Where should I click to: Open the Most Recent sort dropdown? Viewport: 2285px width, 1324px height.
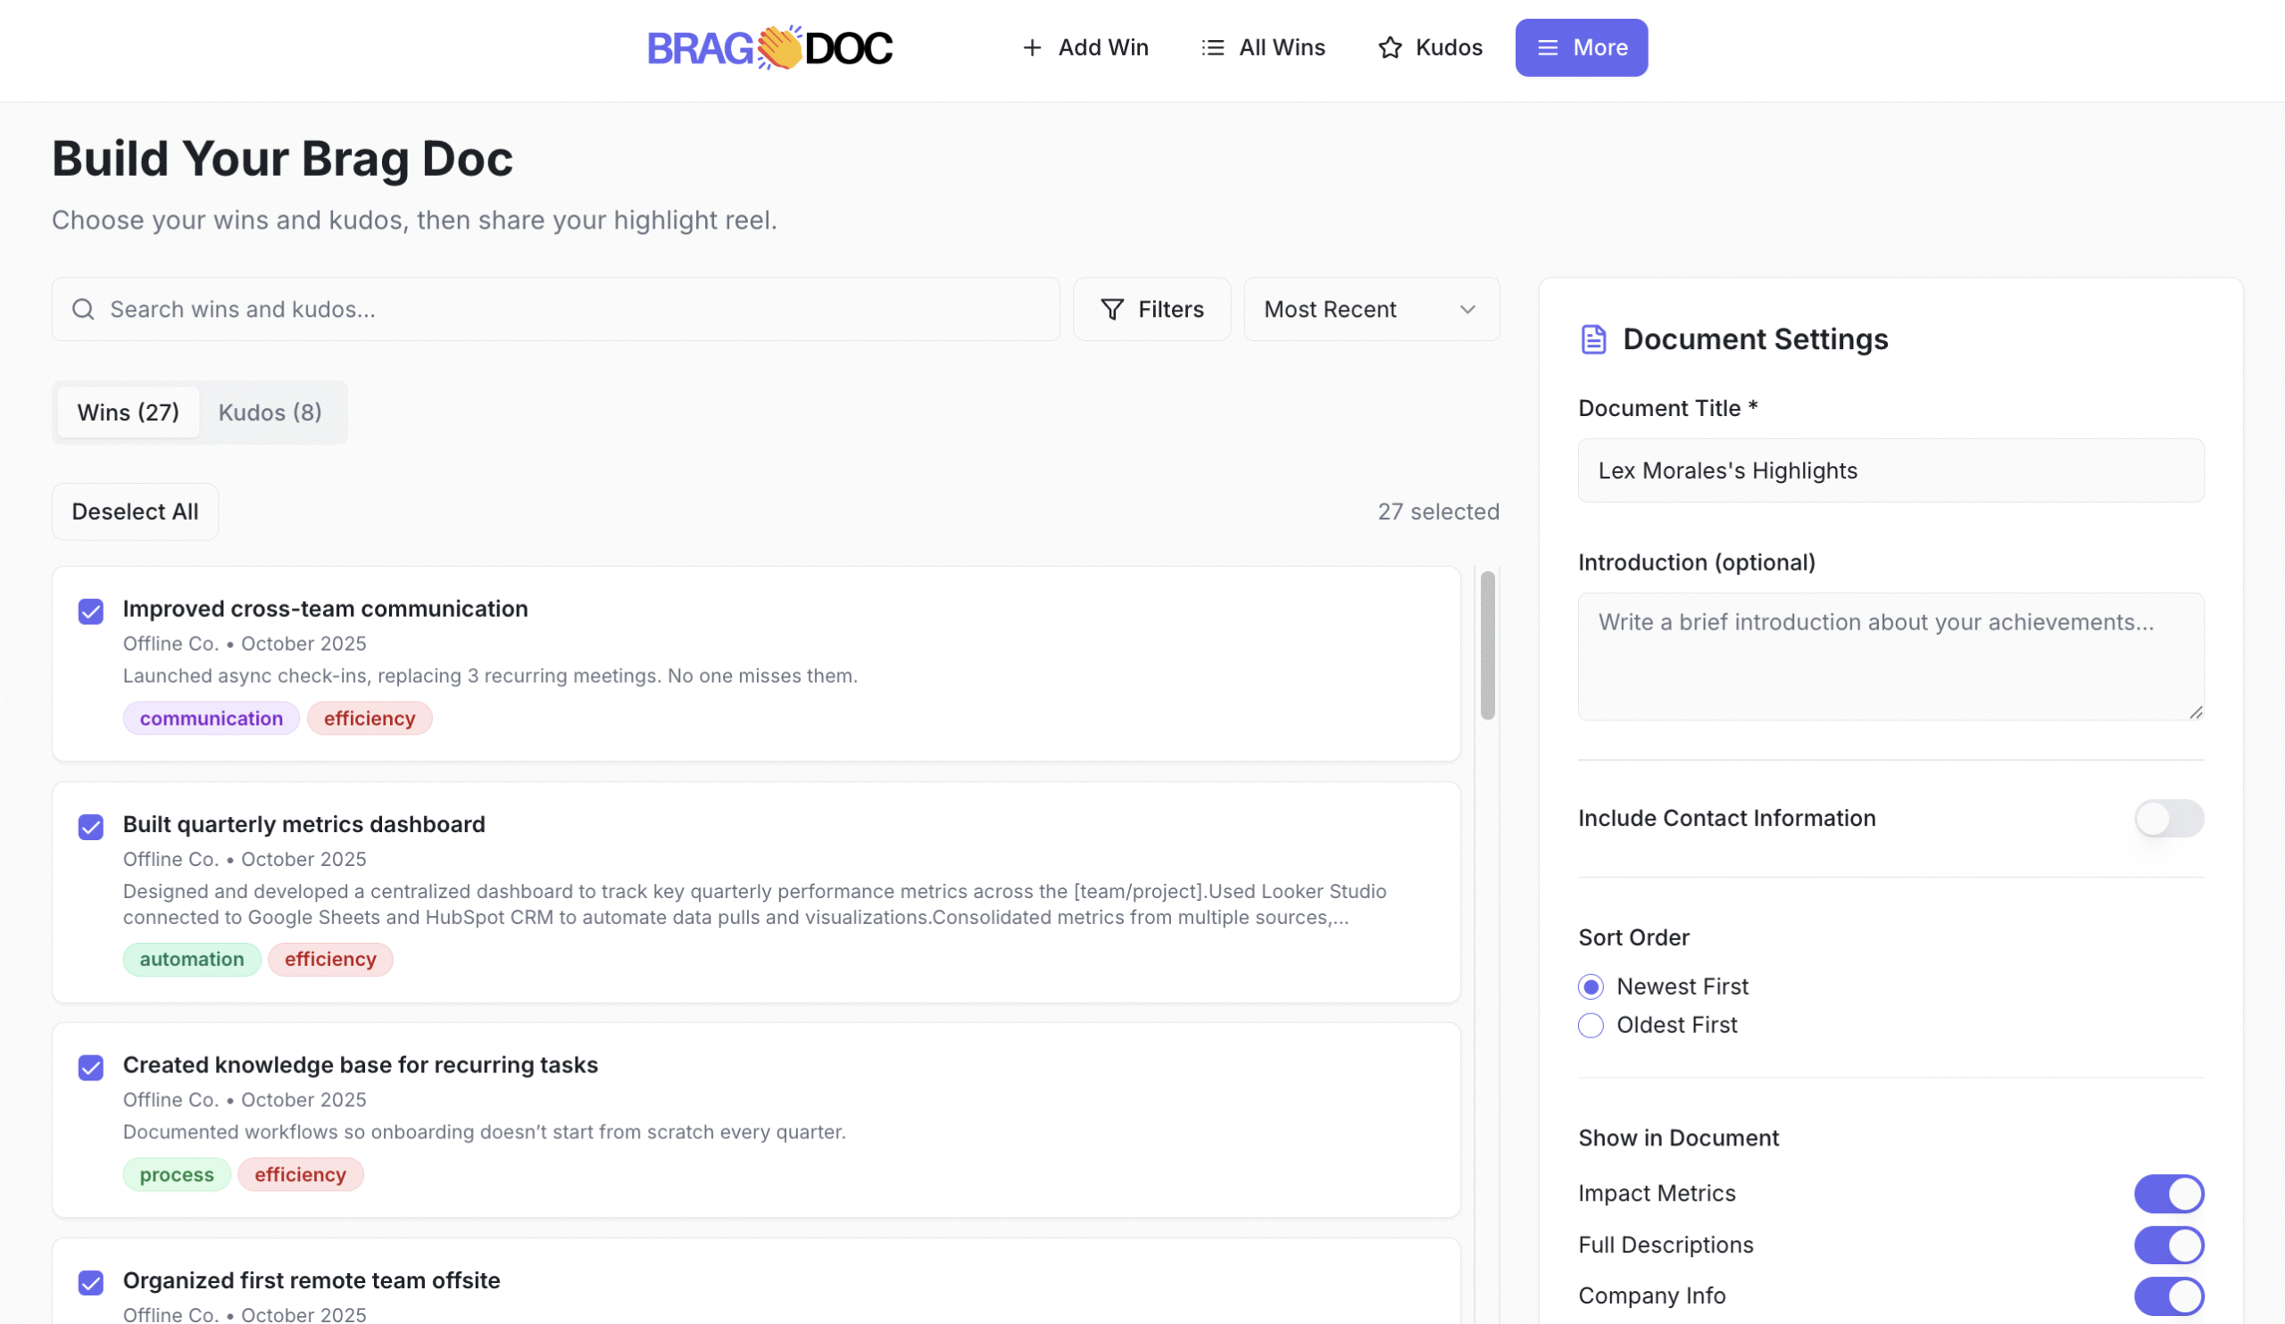click(1371, 309)
